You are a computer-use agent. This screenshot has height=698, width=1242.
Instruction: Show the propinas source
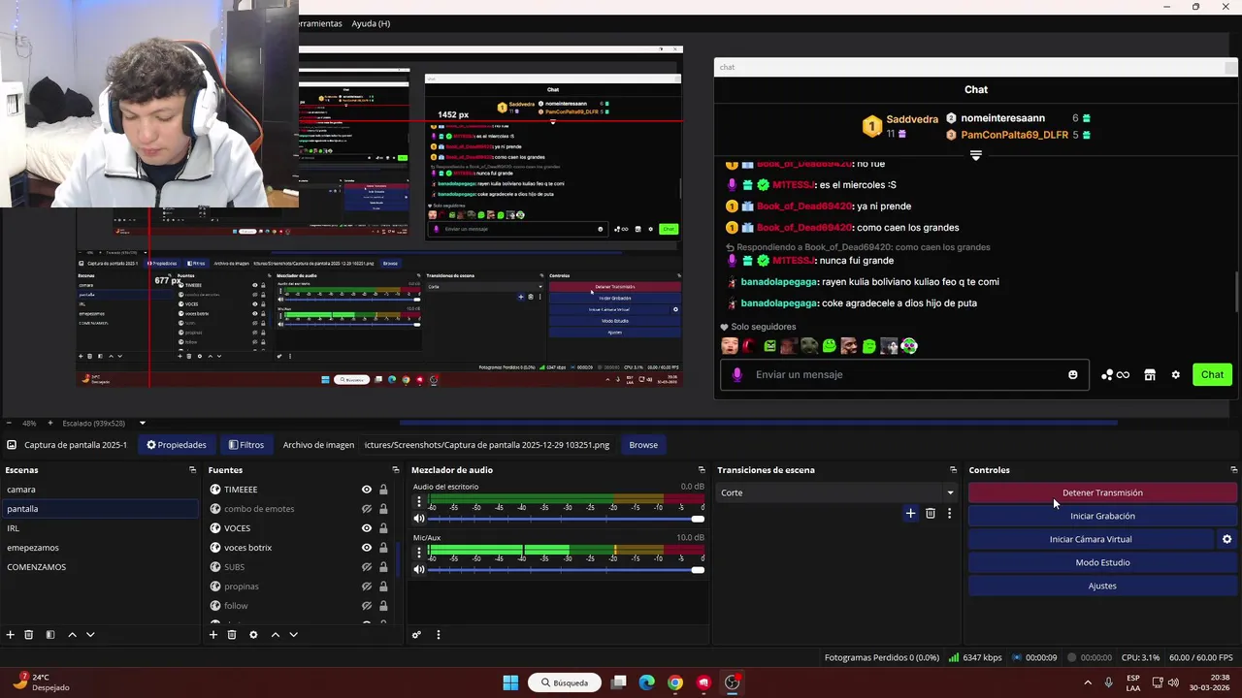click(367, 587)
